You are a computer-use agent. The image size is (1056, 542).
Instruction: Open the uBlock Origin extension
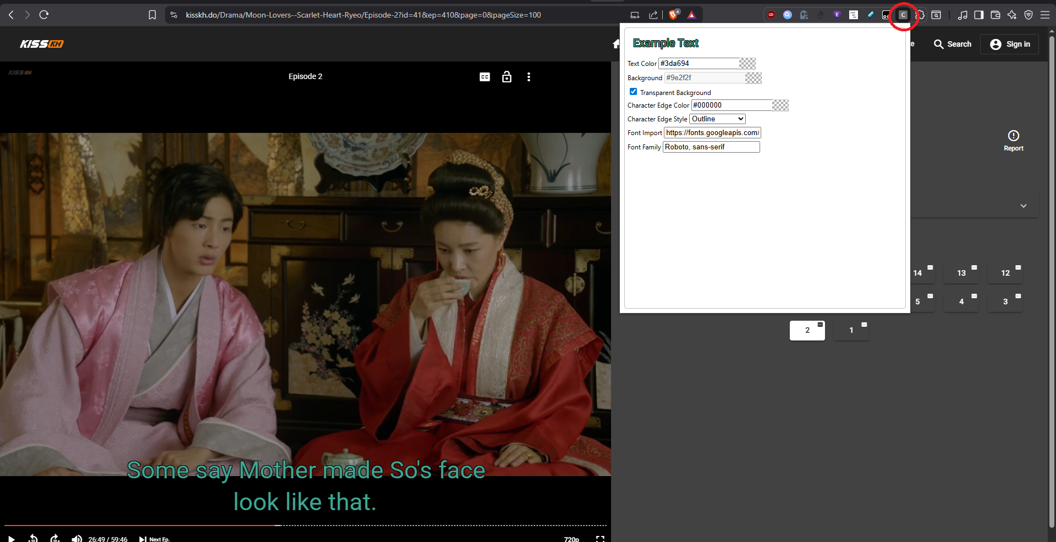[x=771, y=15]
